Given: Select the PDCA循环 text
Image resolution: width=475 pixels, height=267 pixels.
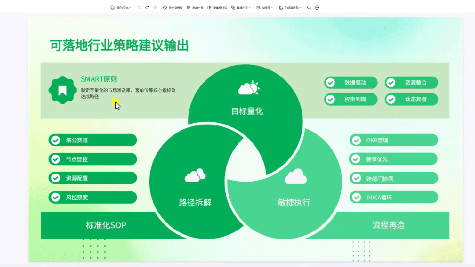Looking at the screenshot, I should click(379, 198).
